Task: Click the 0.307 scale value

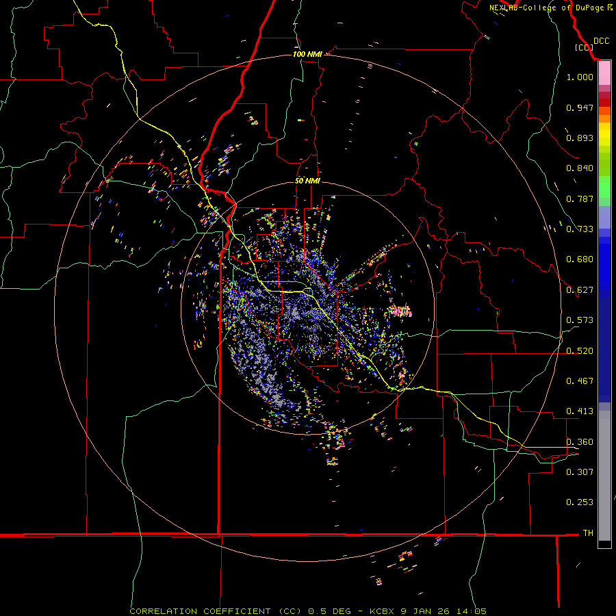Action: pyautogui.click(x=580, y=472)
